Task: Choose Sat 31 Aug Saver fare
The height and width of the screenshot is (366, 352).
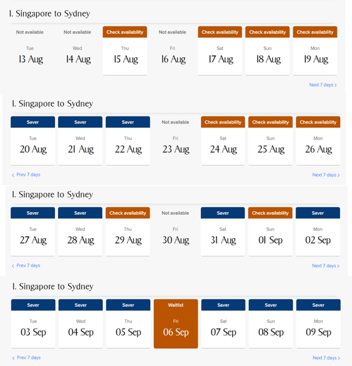Action: point(223,232)
